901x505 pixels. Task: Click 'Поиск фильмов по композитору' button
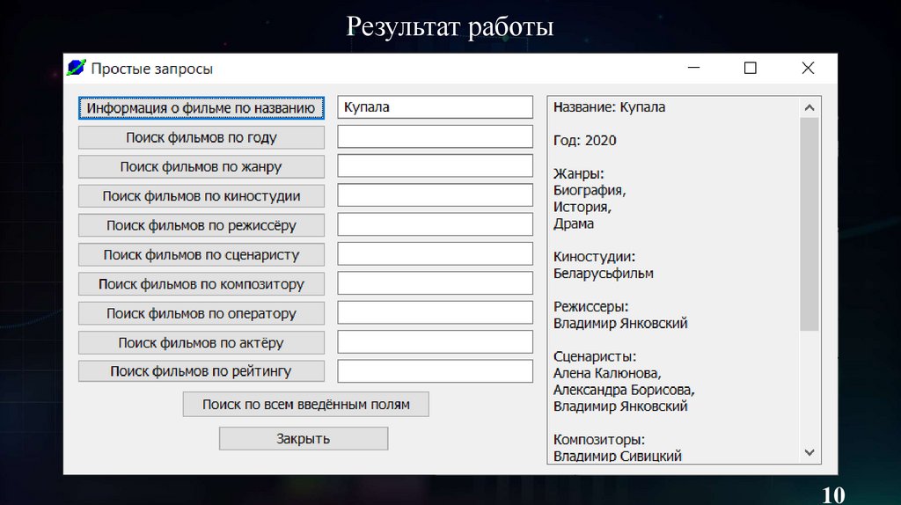201,284
